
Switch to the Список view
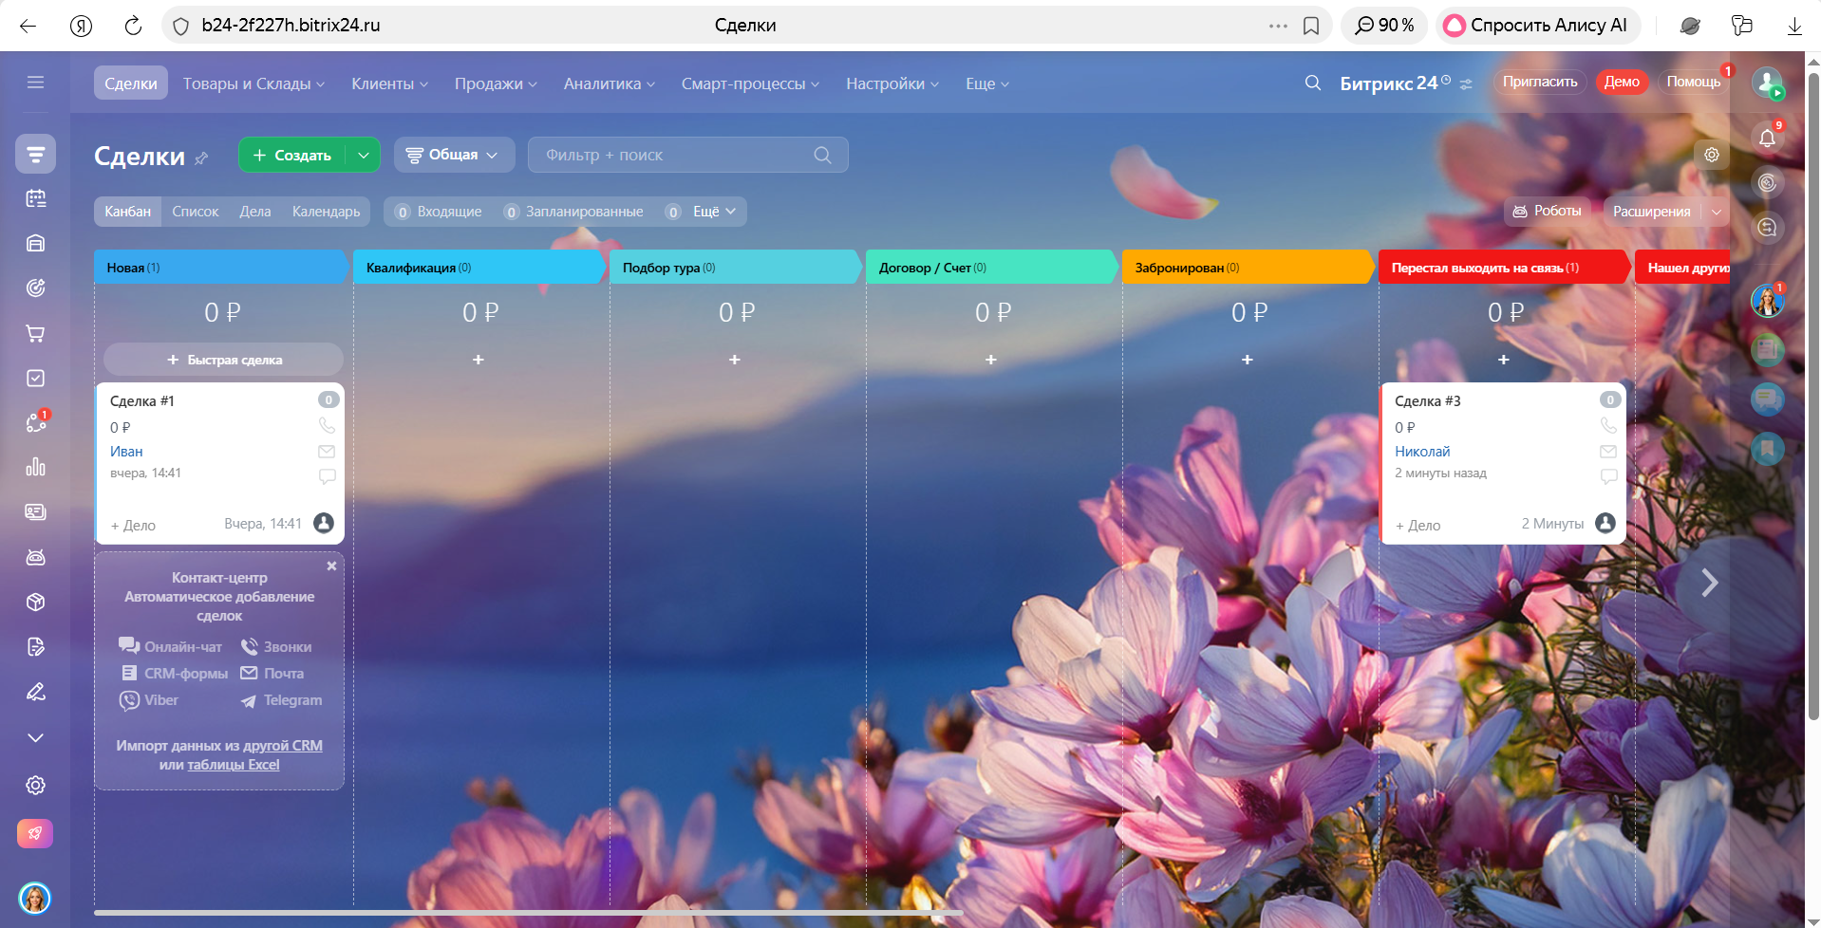coord(196,212)
